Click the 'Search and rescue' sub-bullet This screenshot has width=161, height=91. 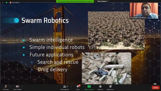(x=58, y=62)
